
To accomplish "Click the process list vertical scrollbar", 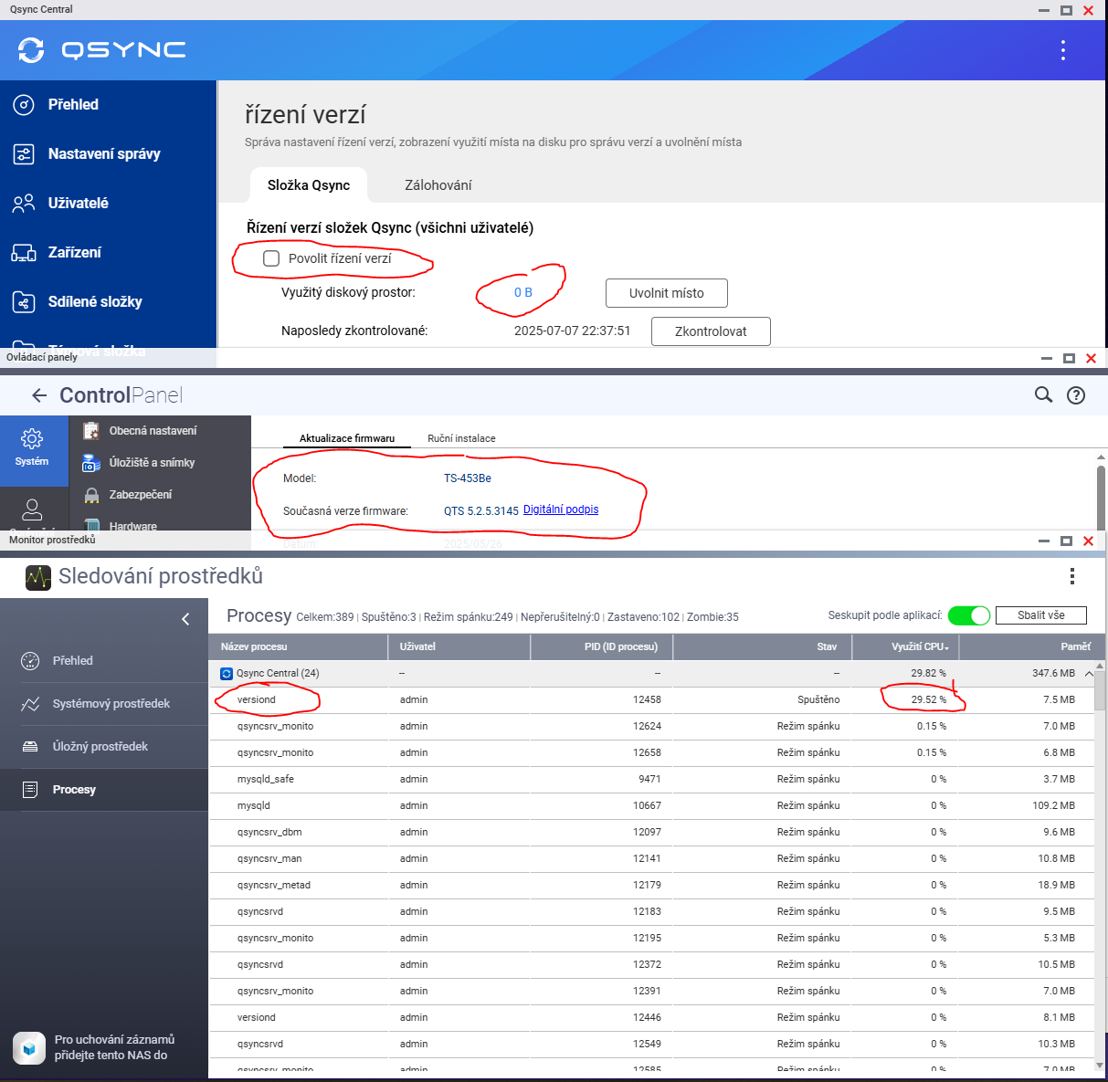I will [1100, 689].
